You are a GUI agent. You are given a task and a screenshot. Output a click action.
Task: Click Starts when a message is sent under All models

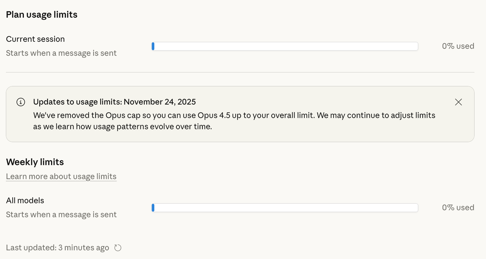point(61,214)
